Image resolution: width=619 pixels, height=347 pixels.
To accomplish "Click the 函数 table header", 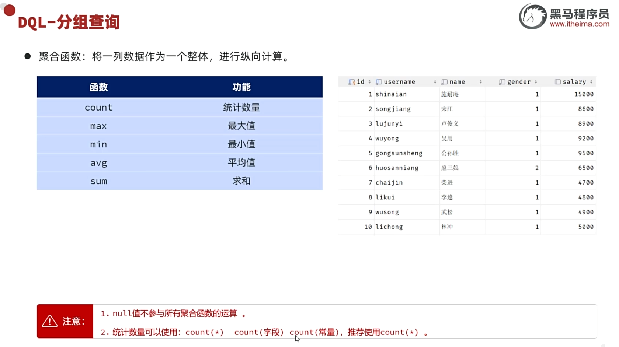I will 99,87.
